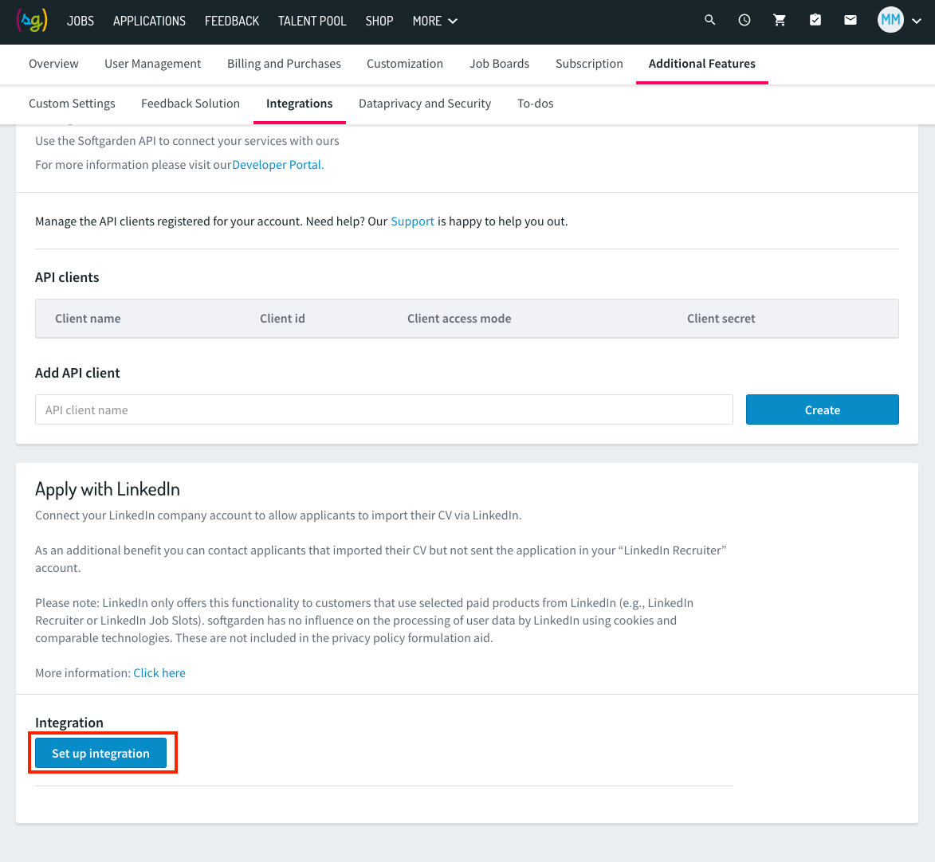This screenshot has height=862, width=935.
Task: Open the shopping cart icon
Action: click(780, 20)
